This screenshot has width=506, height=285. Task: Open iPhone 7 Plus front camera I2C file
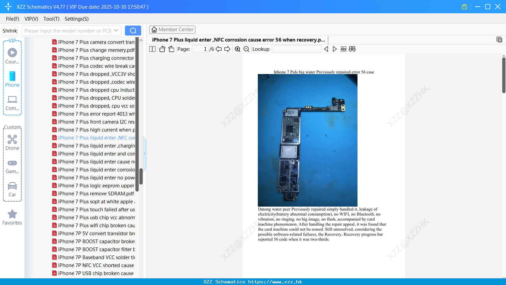pos(93,122)
